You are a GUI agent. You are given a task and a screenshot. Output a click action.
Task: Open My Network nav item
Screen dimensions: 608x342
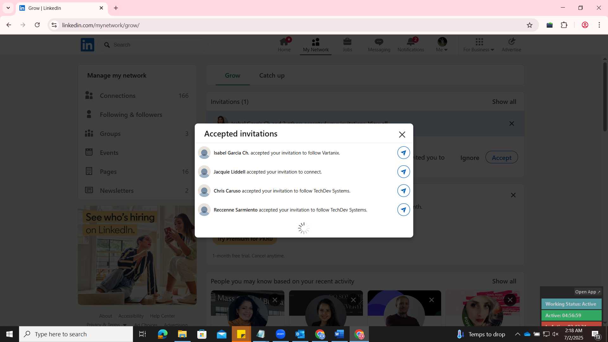tap(316, 45)
